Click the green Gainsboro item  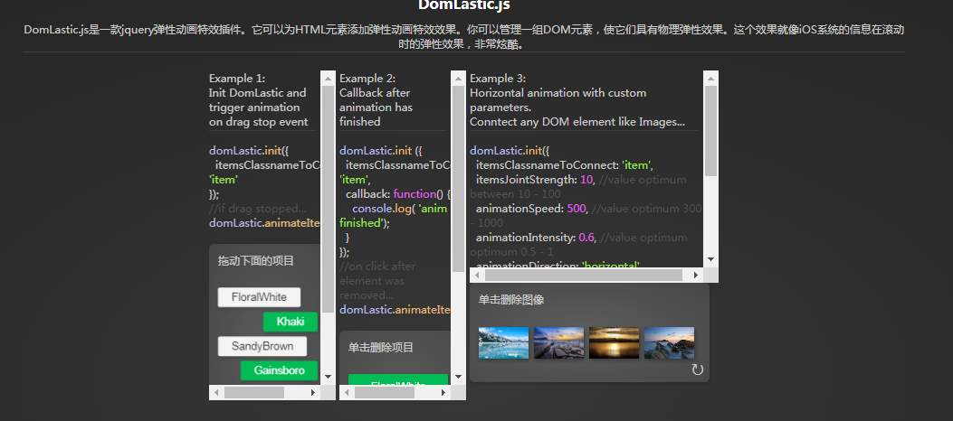[x=279, y=370]
